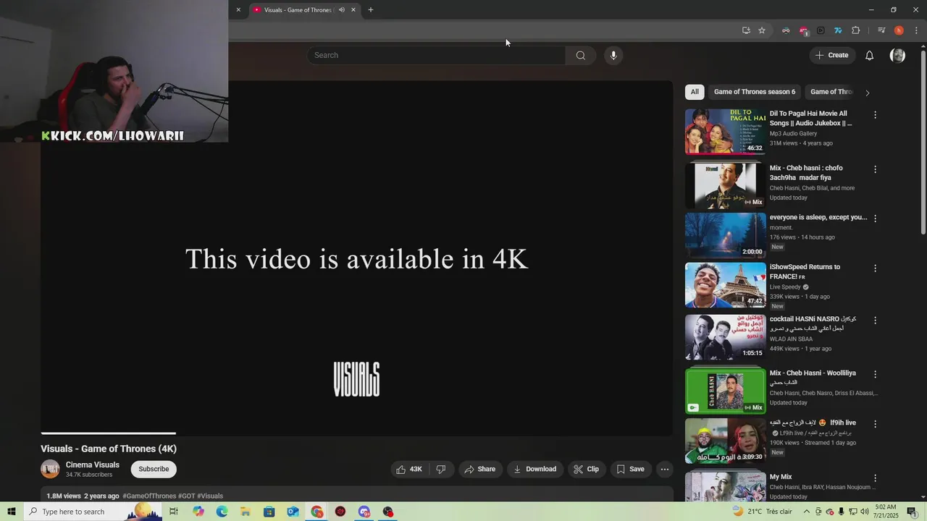Open Outlook from the taskbar

click(x=293, y=512)
